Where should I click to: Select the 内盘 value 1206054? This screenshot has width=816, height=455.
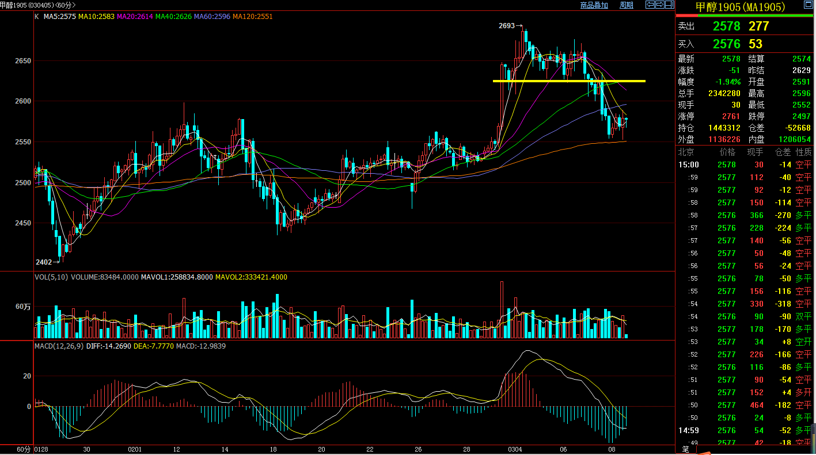coord(794,139)
